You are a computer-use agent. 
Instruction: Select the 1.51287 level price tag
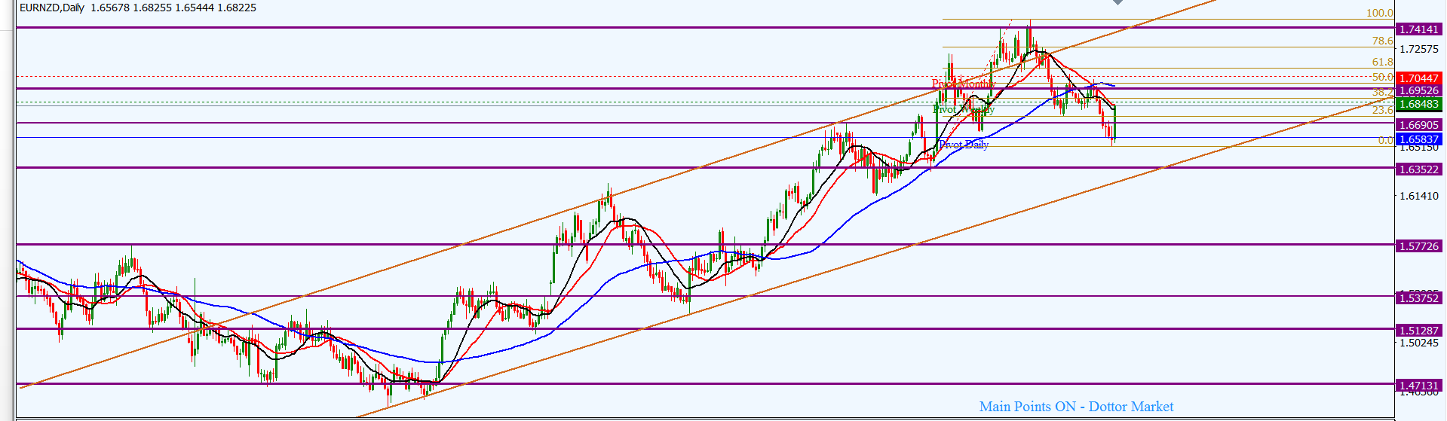pyautogui.click(x=1418, y=331)
